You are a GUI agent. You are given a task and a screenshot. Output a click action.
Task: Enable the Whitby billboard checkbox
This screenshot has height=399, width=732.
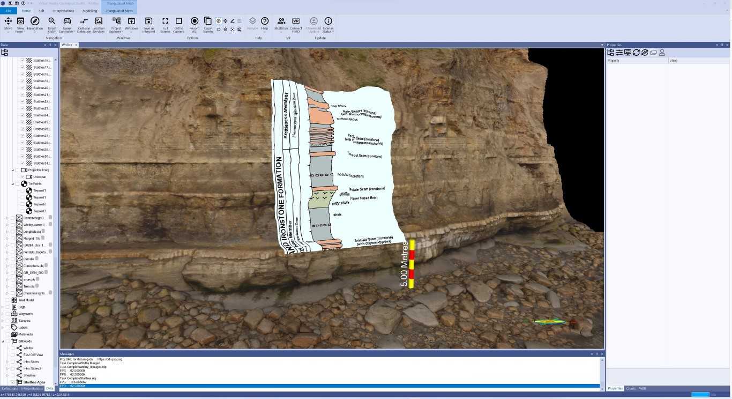point(12,348)
